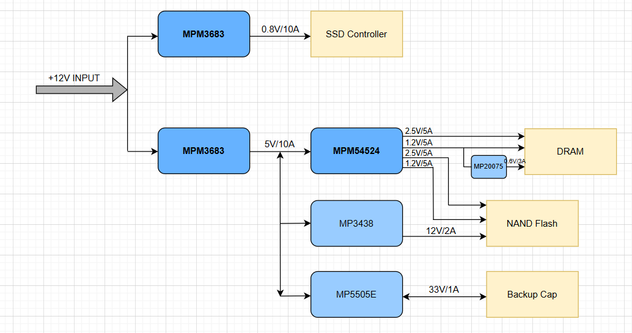
Task: Click the DRAM box
Action: click(570, 152)
